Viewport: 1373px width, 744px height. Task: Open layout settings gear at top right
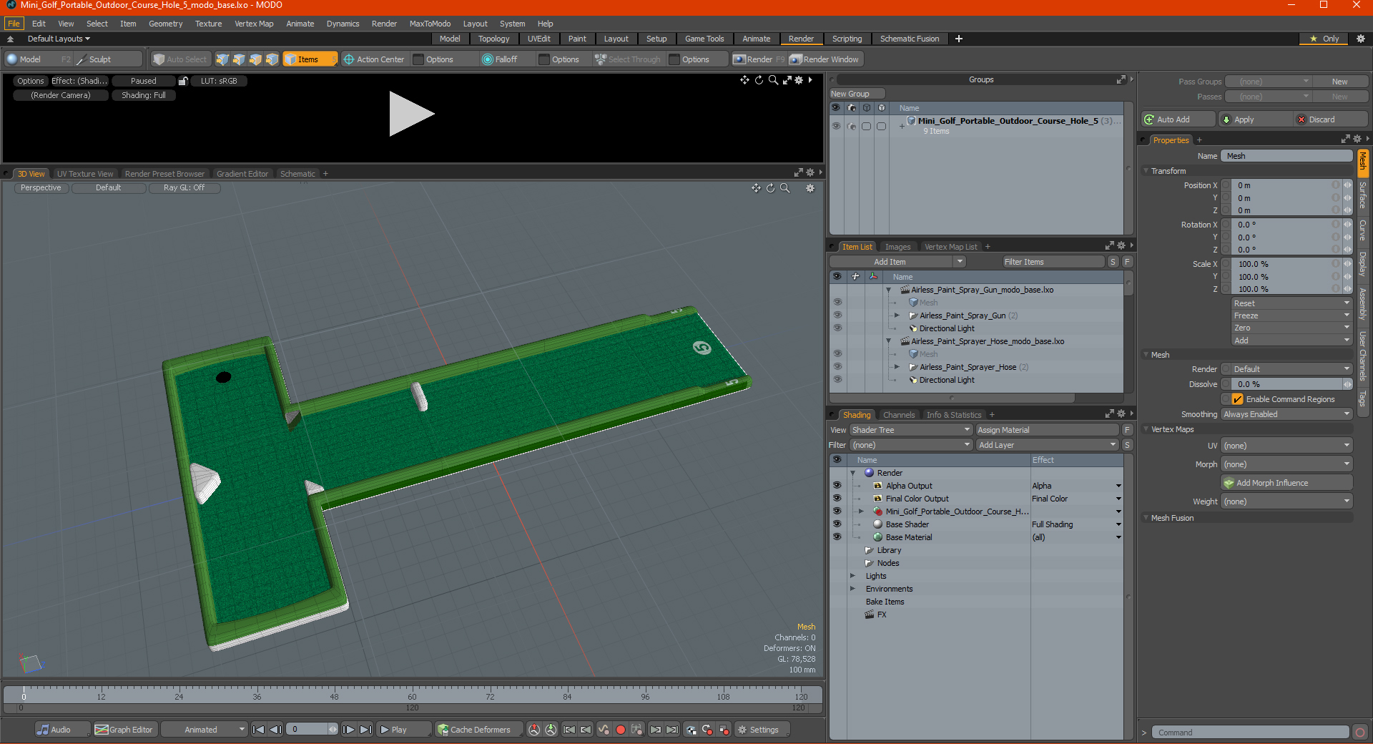(1360, 39)
